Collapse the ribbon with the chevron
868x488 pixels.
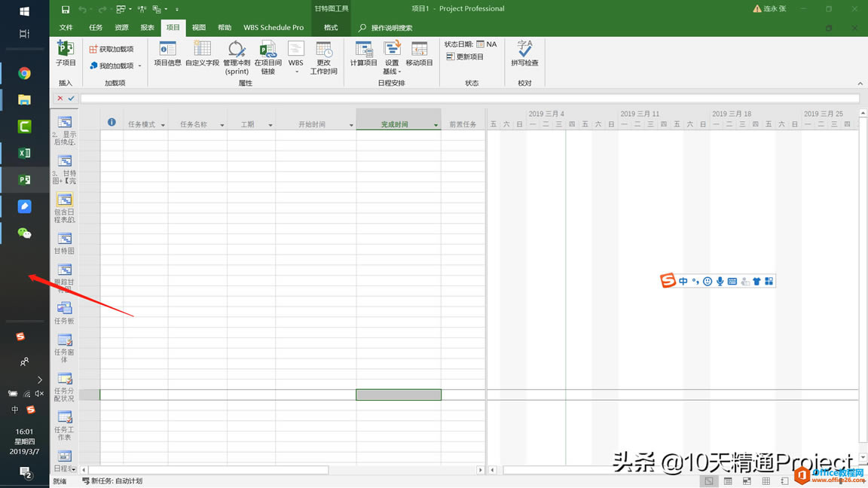(860, 84)
